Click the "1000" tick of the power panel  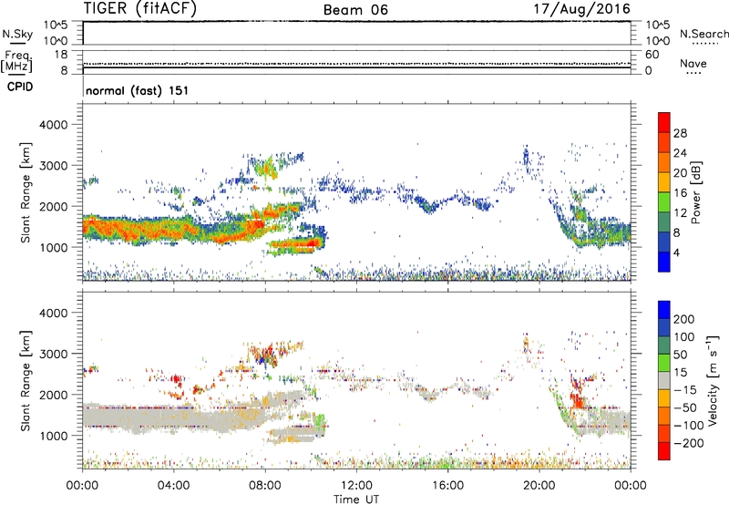tap(54, 247)
